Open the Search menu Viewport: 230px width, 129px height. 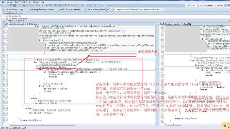(17, 2)
